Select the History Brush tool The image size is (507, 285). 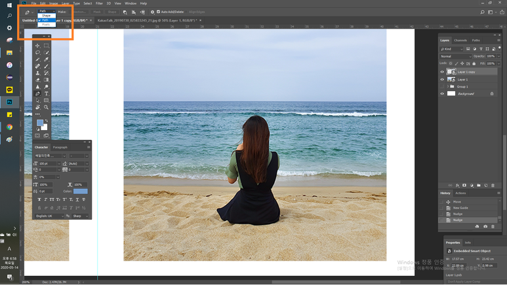(x=46, y=73)
